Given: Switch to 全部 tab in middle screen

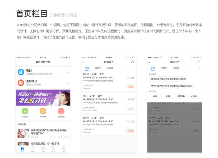Looking at the screenshot, I should click(x=87, y=68).
